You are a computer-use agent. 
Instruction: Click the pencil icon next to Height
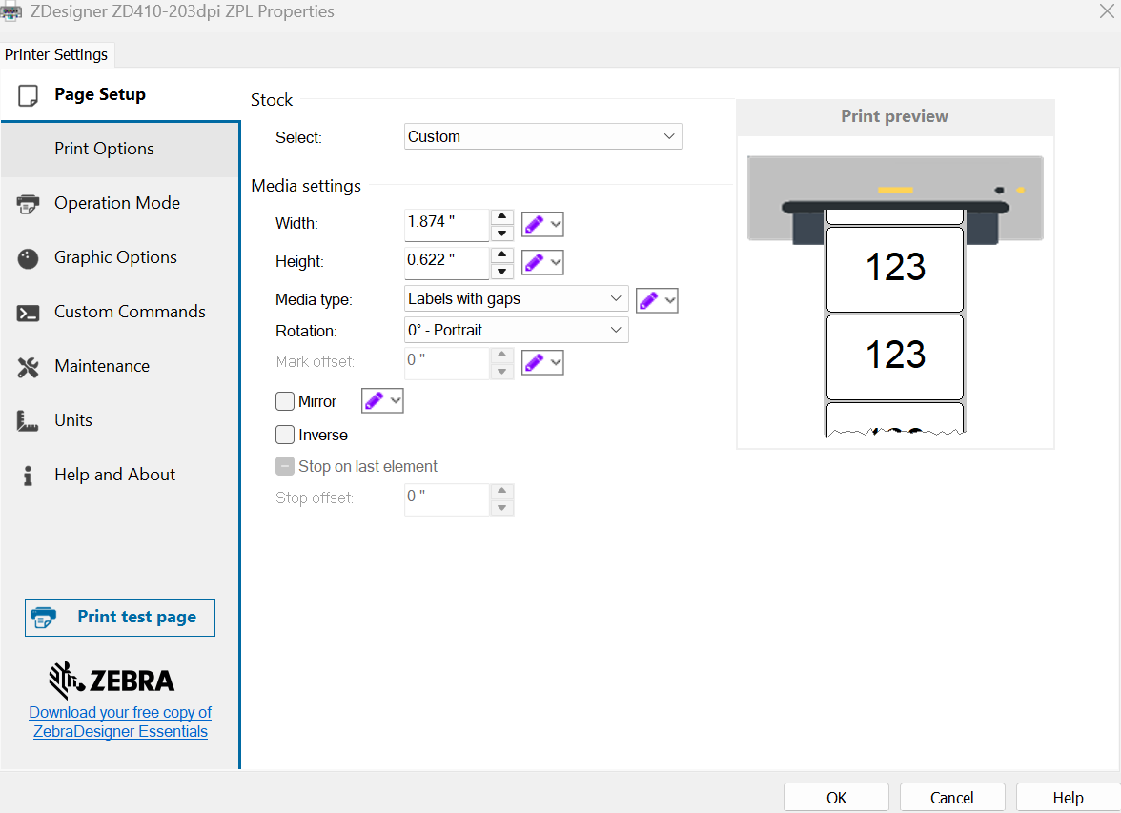point(534,262)
